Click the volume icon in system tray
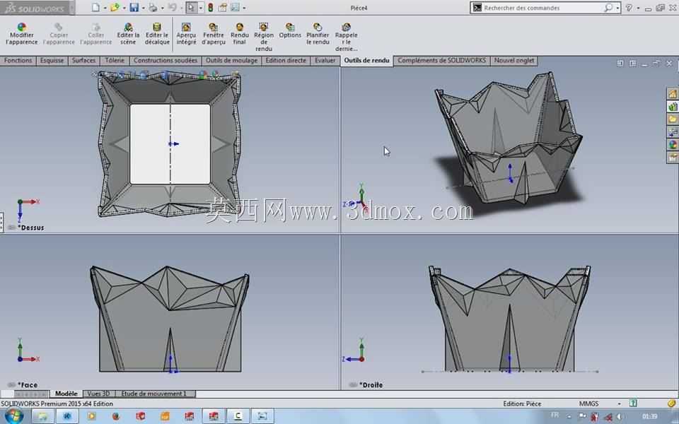 coord(620,417)
